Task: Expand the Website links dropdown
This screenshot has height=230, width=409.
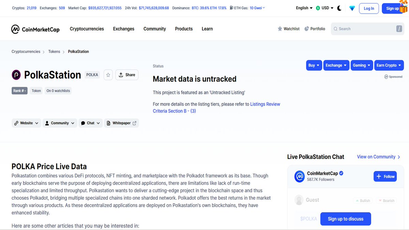Action: coord(26,123)
